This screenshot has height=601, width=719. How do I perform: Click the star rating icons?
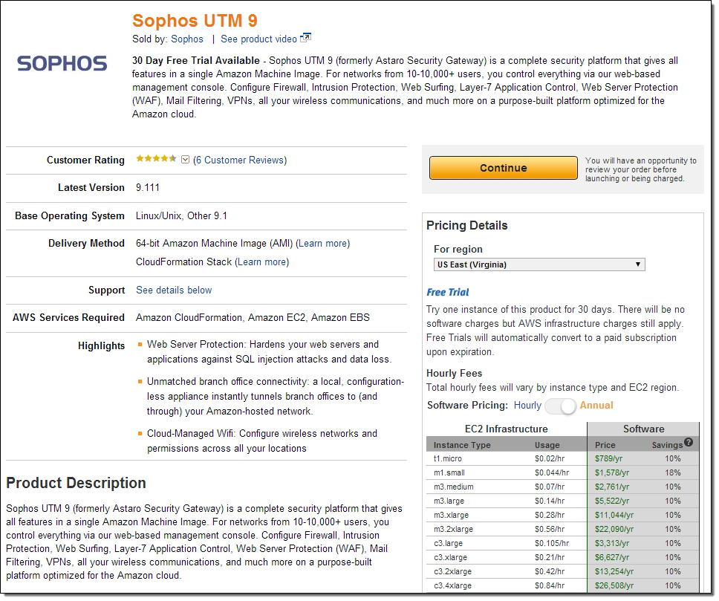156,159
